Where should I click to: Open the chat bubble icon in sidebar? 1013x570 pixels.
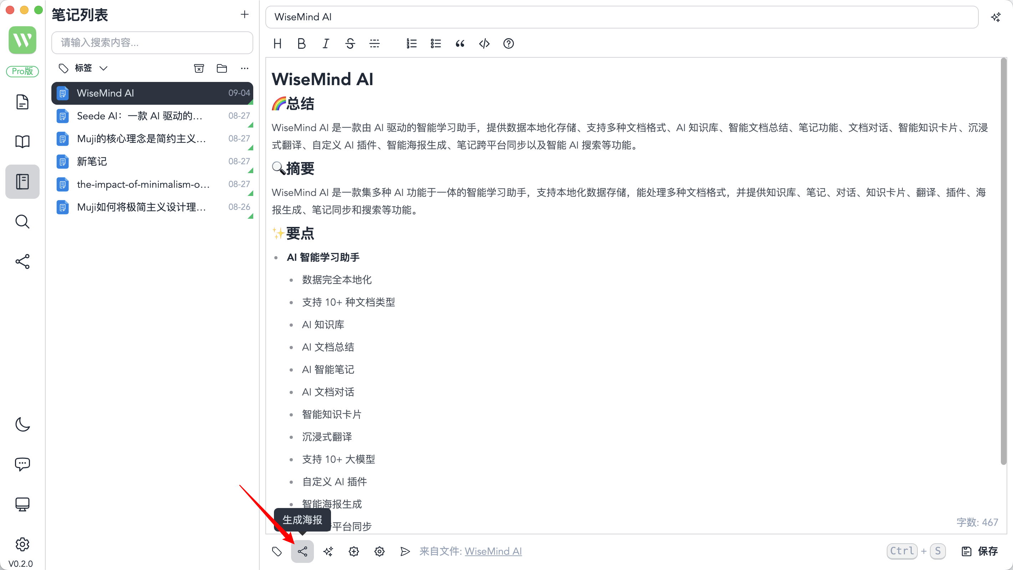22,464
